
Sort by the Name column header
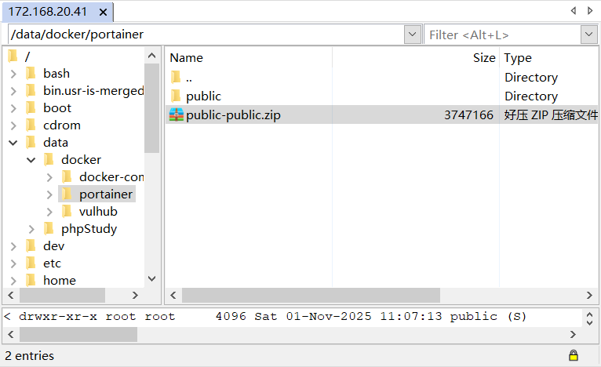[250, 57]
